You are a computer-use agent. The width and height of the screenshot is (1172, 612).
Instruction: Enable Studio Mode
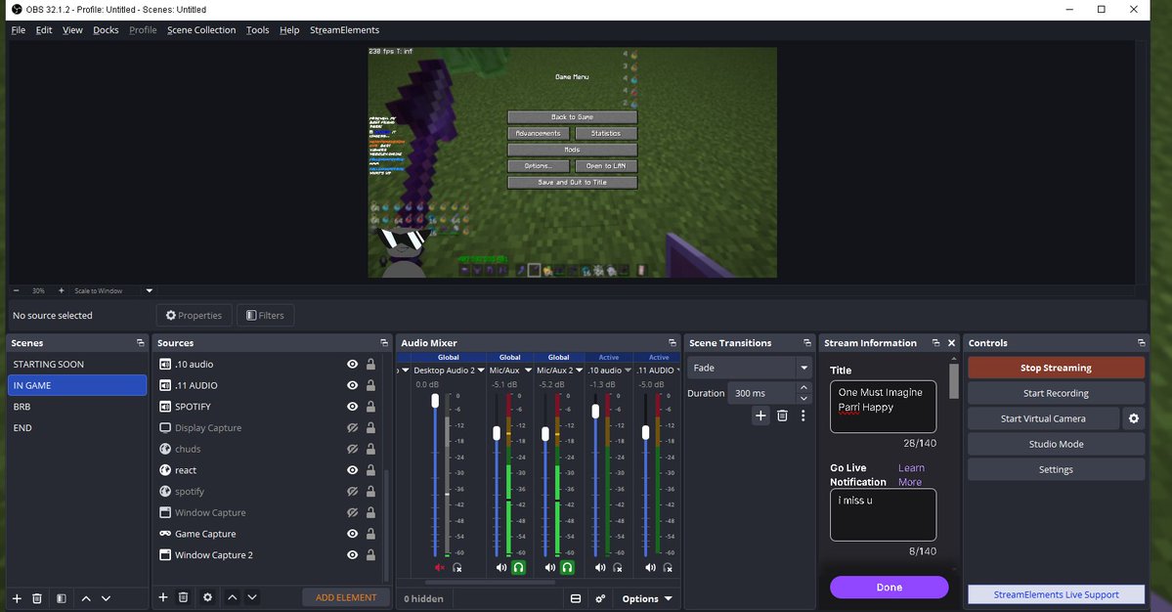[1056, 444]
